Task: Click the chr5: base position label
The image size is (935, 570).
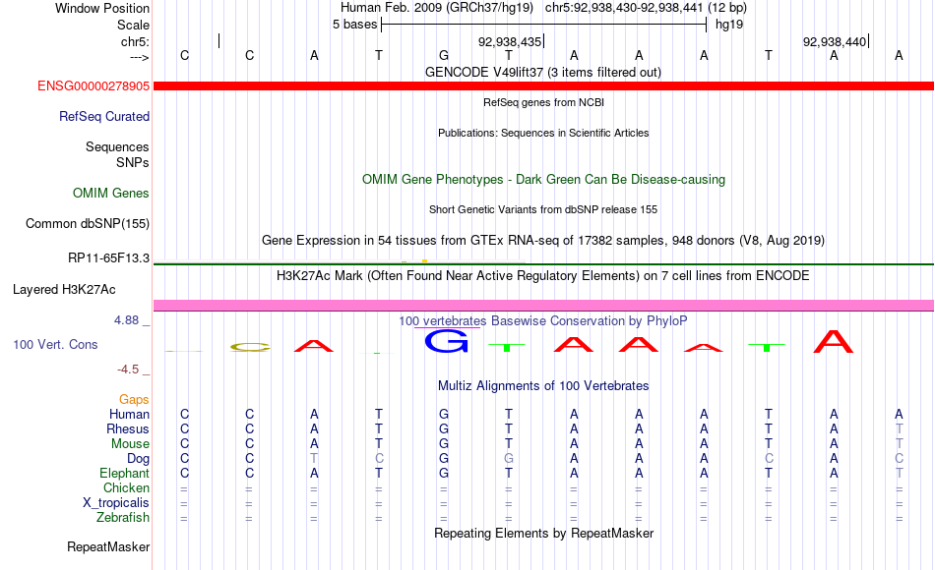Action: [x=135, y=41]
